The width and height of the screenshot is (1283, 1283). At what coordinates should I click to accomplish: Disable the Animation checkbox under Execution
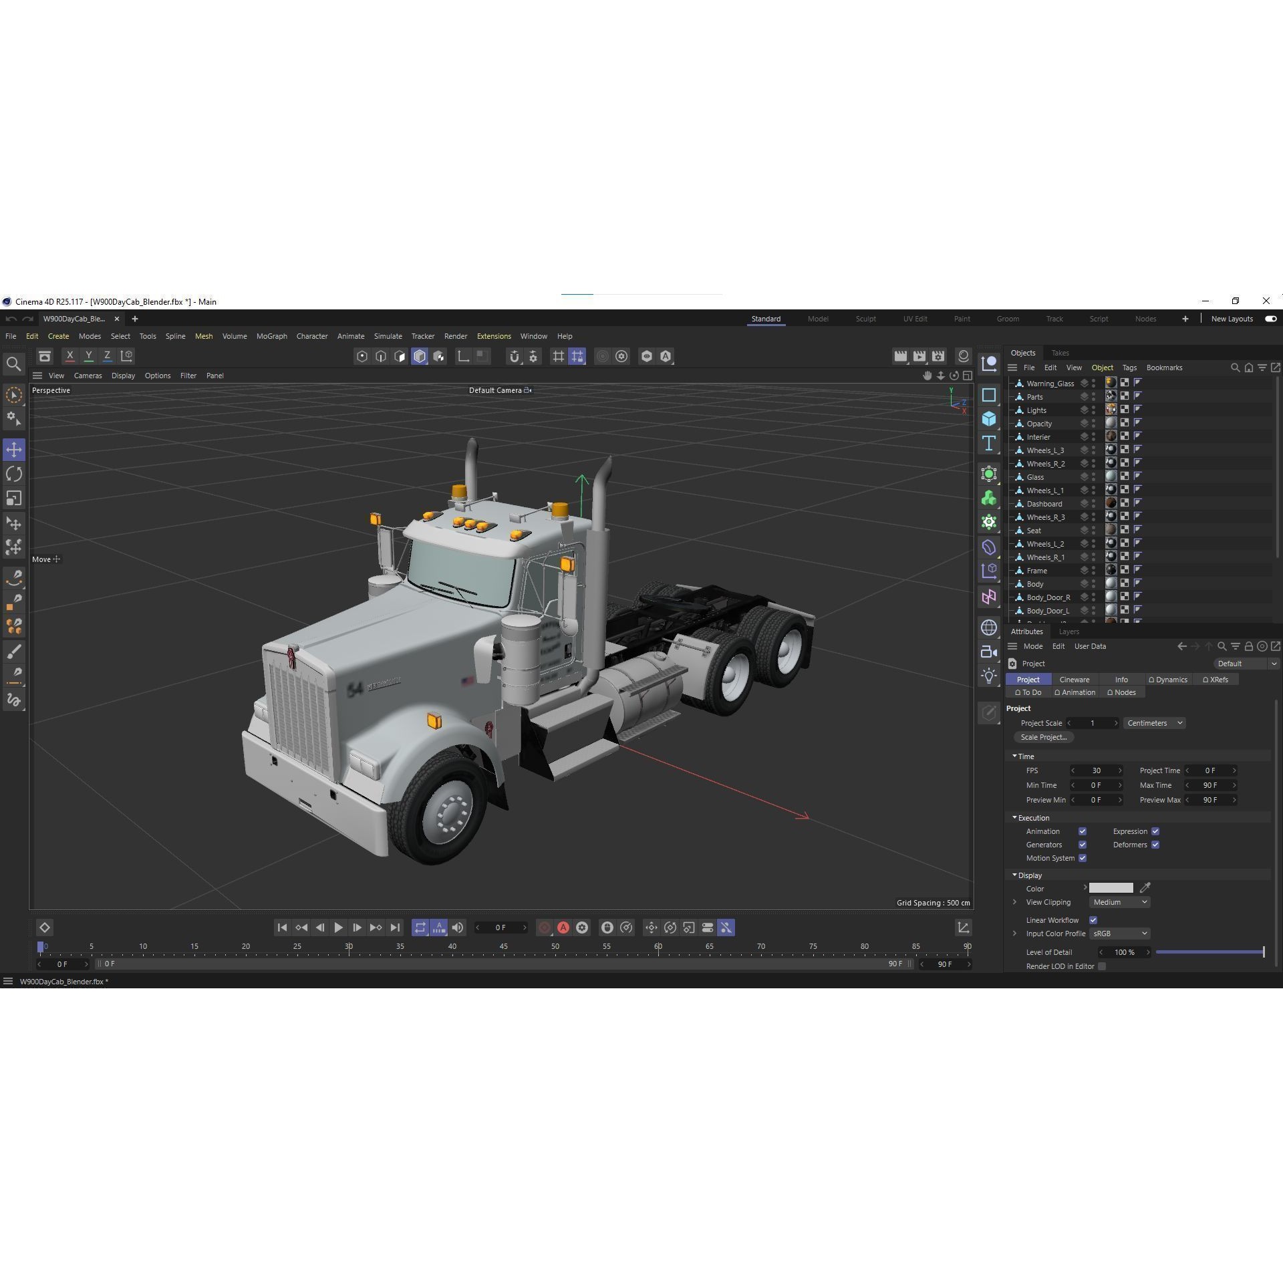pyautogui.click(x=1083, y=831)
